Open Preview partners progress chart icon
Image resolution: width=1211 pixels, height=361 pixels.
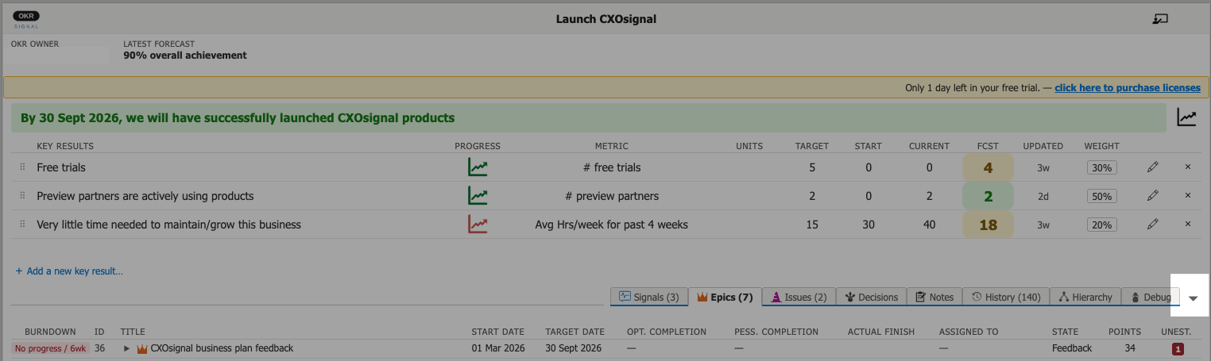478,195
